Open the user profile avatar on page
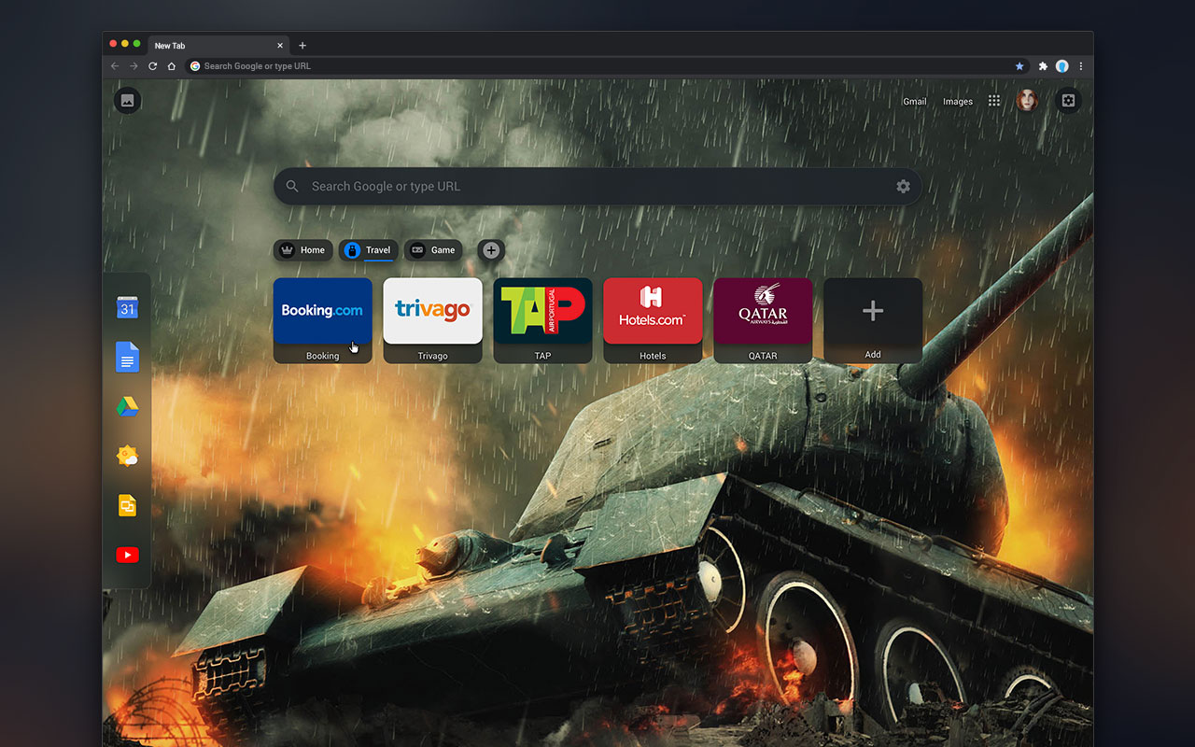The height and width of the screenshot is (747, 1195). [x=1027, y=101]
